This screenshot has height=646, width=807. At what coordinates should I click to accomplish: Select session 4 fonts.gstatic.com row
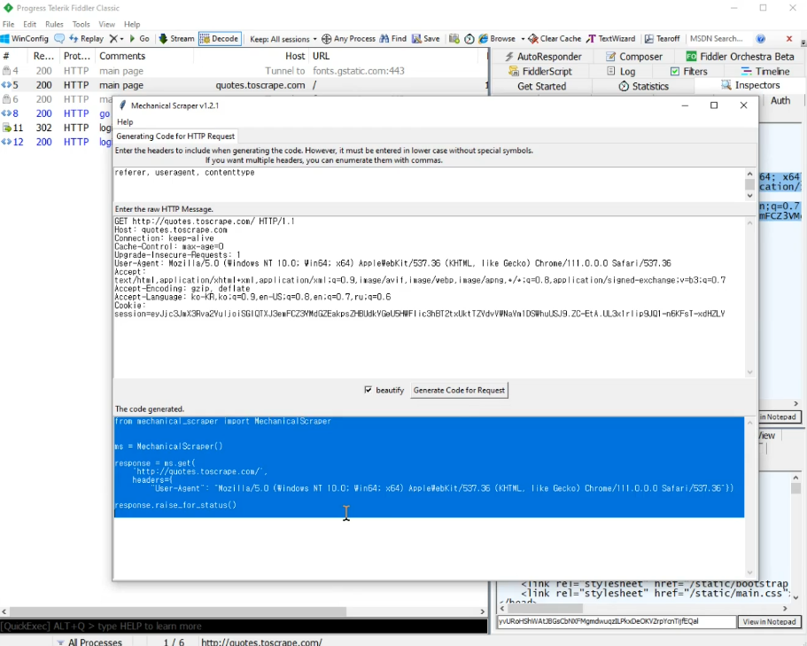tap(244, 71)
